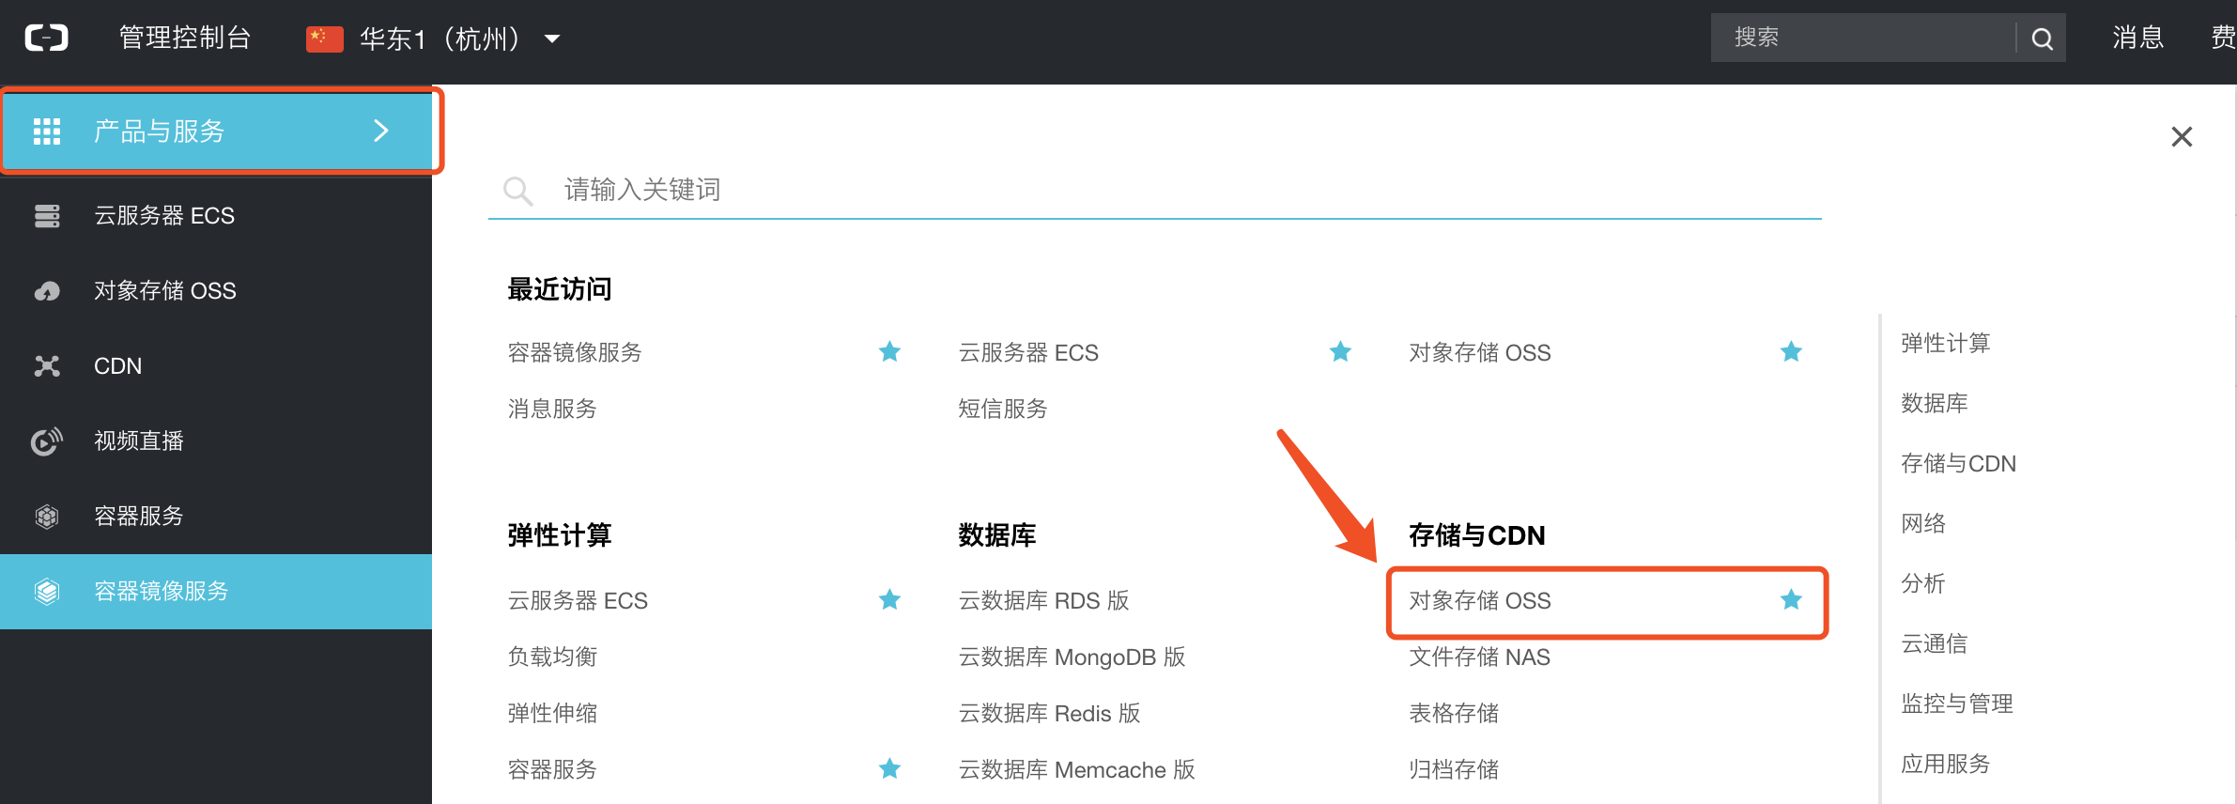Screen dimensions: 2237x804
Task: Click the top search magnifier icon
Action: point(2042,39)
